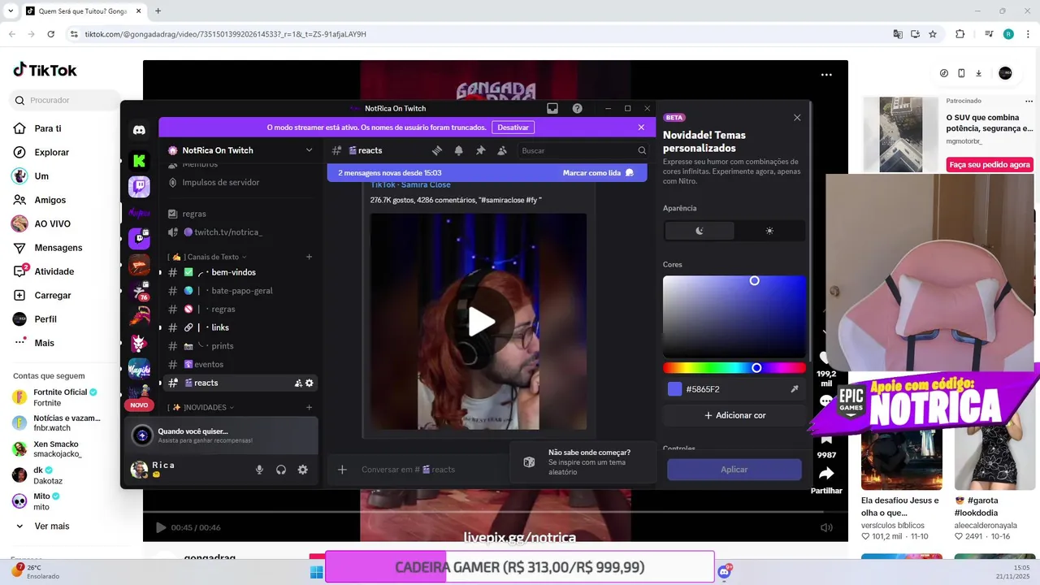The height and width of the screenshot is (585, 1040).
Task: Open the purple Twitch server icon
Action: point(139,187)
